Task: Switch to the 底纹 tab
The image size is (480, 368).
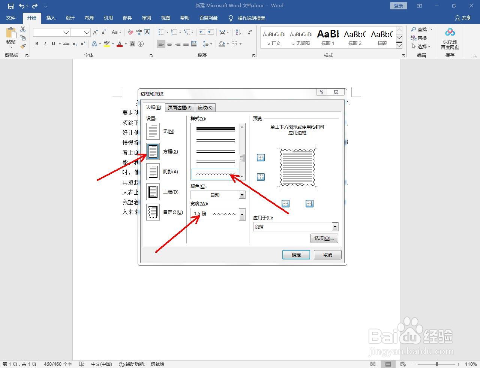Action: (205, 107)
